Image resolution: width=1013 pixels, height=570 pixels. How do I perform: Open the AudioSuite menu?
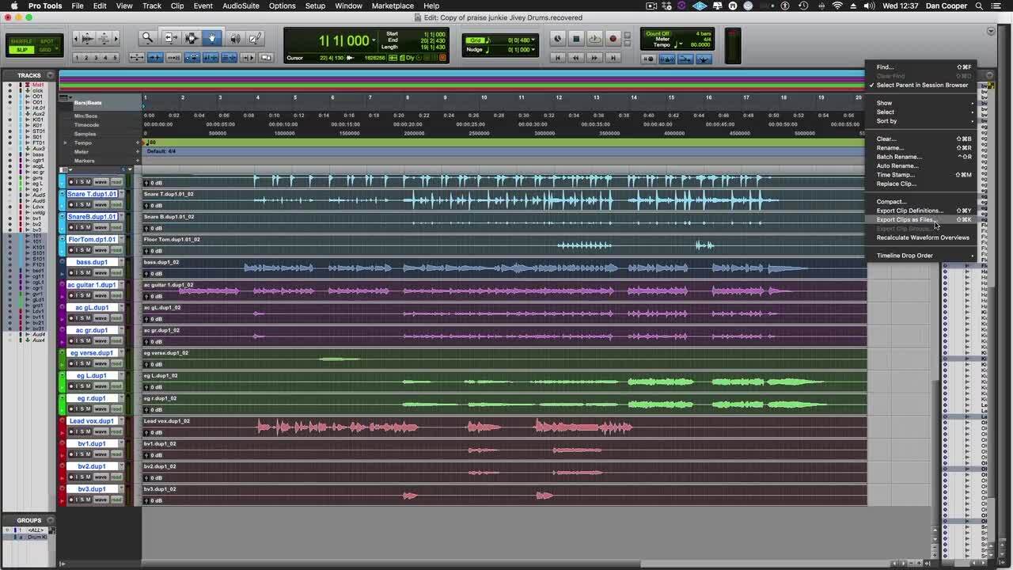241,6
